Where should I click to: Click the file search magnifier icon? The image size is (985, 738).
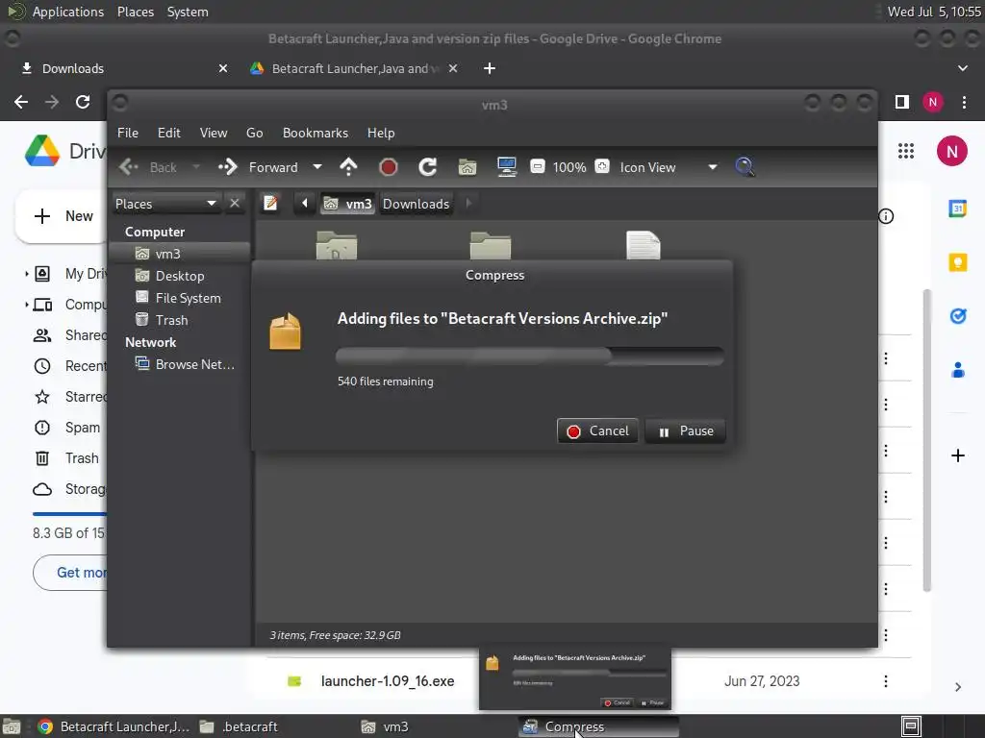pyautogui.click(x=745, y=167)
